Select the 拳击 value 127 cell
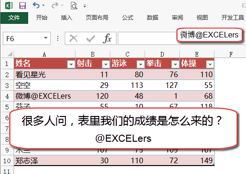246x174 pixels. [162, 85]
